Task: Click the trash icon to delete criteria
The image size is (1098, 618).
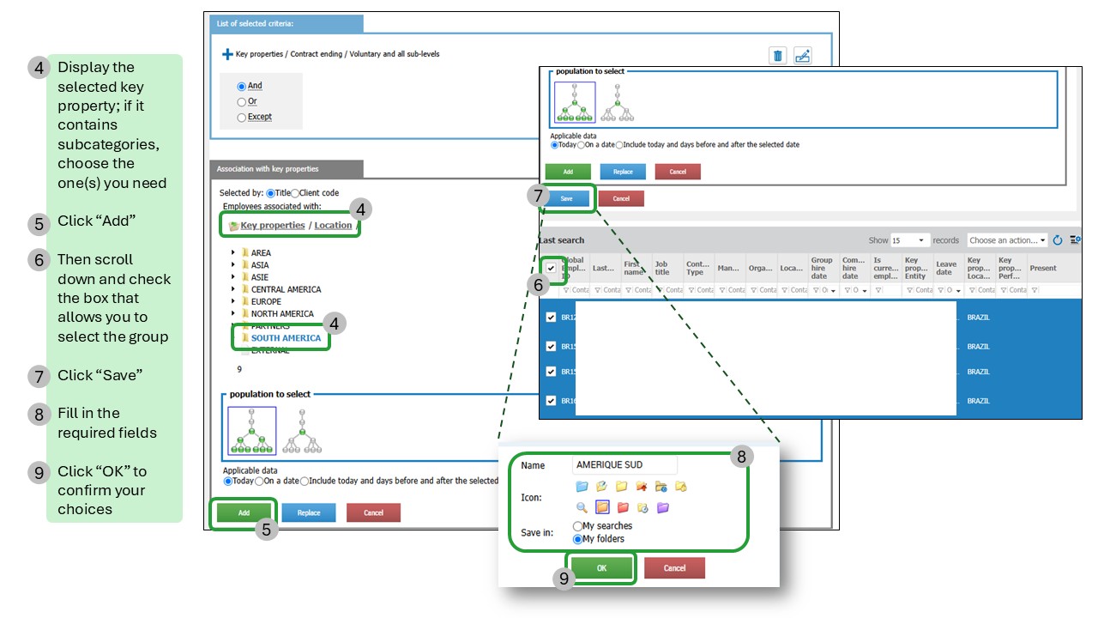Action: coord(778,56)
